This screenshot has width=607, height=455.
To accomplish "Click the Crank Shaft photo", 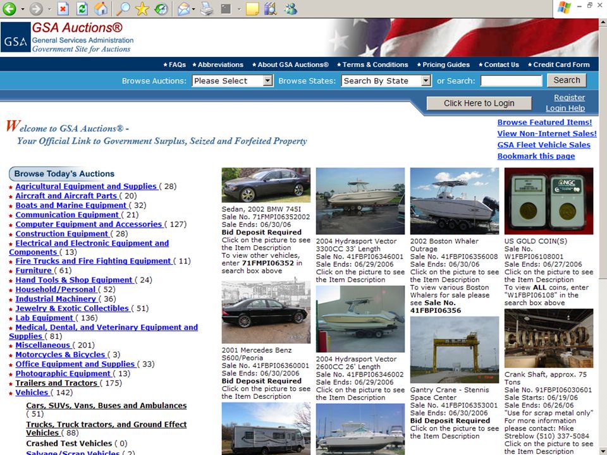I will [549, 338].
